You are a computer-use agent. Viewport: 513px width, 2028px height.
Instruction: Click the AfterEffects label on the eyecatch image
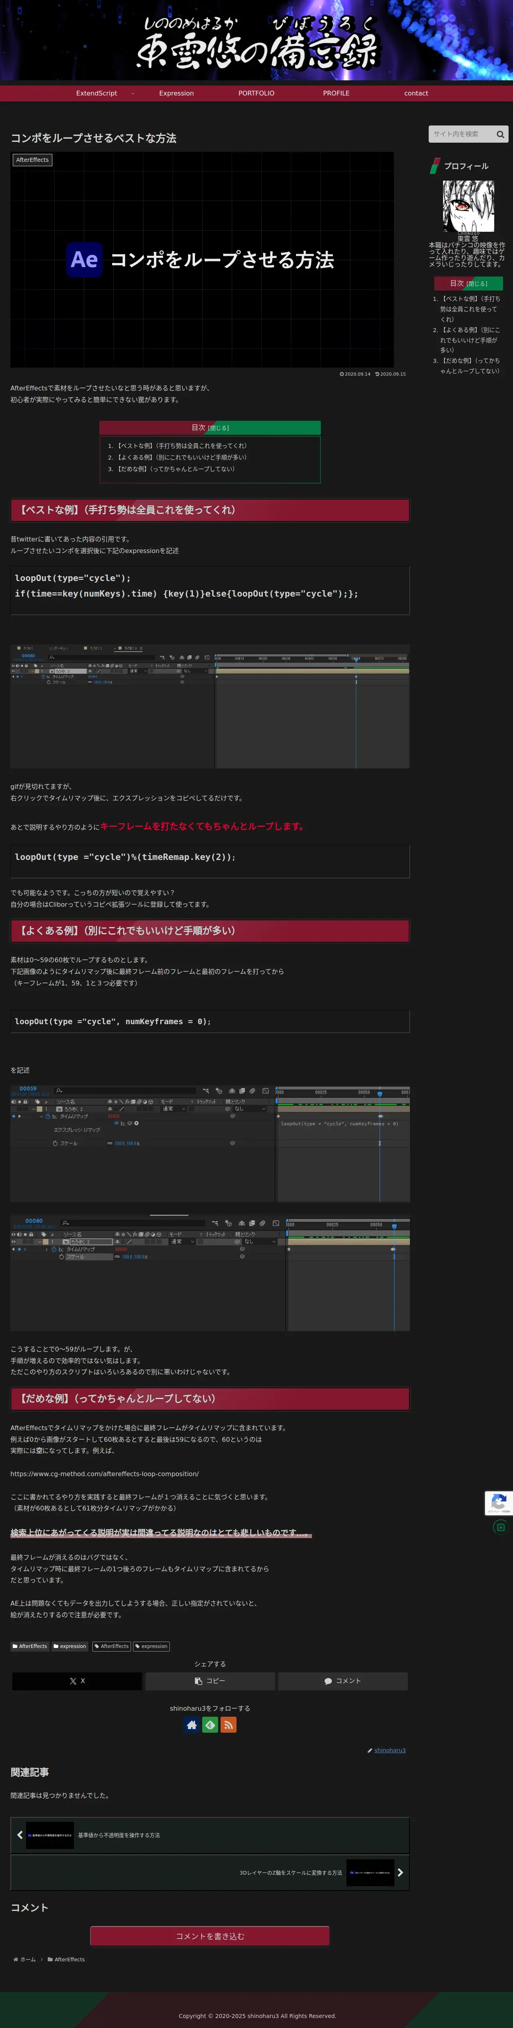tap(32, 160)
